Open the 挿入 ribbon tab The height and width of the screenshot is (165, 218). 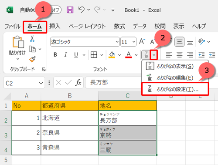[x=54, y=26]
